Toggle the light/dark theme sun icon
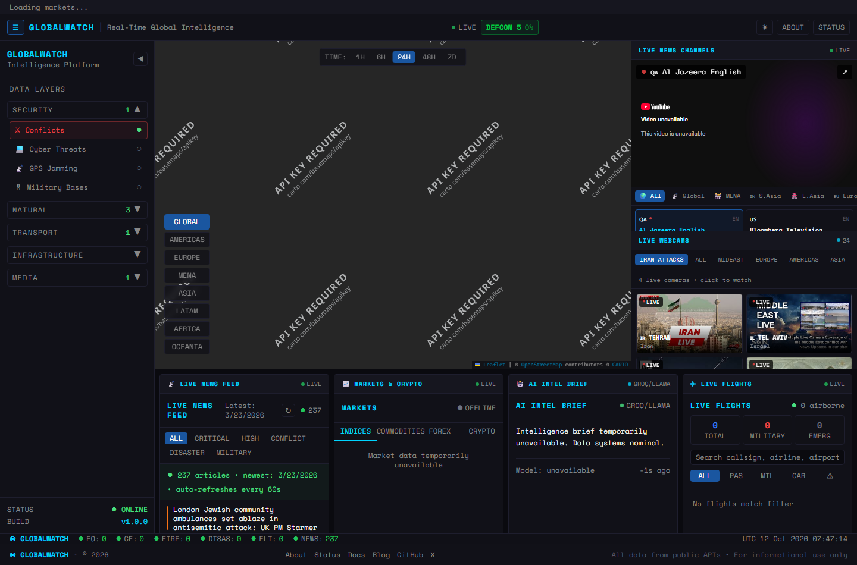This screenshot has height=565, width=857. (x=765, y=27)
